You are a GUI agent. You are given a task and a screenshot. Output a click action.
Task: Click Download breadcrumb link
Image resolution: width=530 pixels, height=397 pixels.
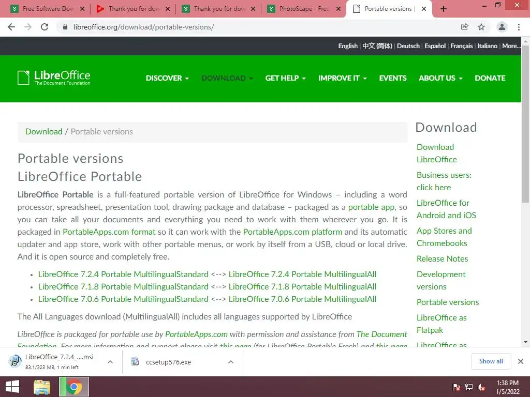point(44,132)
